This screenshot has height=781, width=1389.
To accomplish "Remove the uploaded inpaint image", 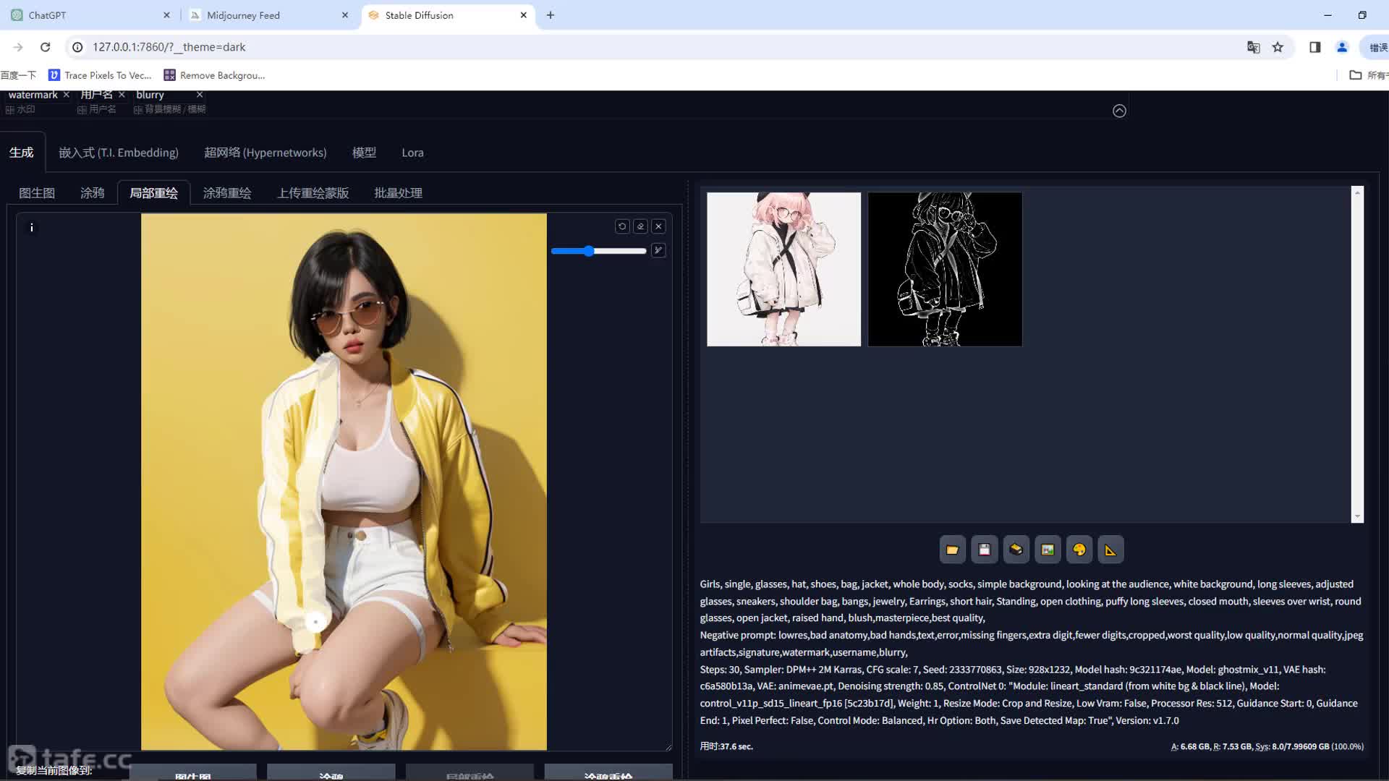I will [658, 226].
